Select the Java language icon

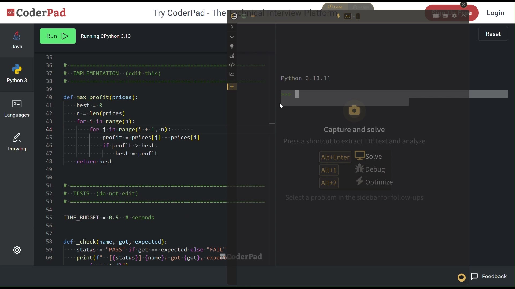tap(17, 36)
